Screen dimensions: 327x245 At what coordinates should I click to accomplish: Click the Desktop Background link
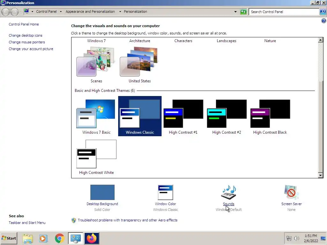coord(102,204)
